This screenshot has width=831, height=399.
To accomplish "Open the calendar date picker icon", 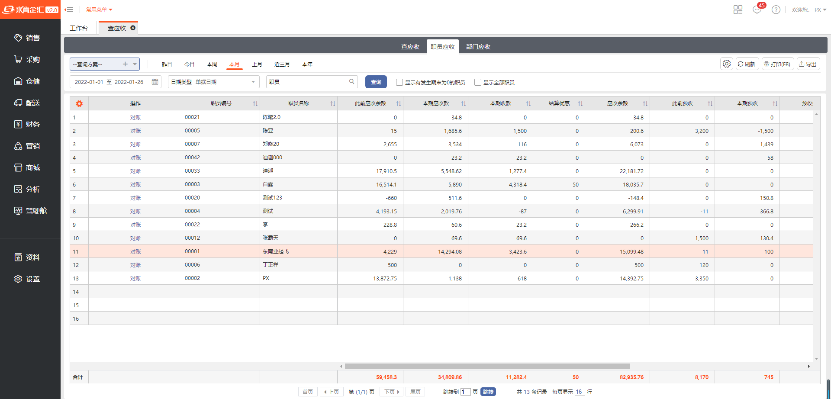I will click(x=155, y=82).
